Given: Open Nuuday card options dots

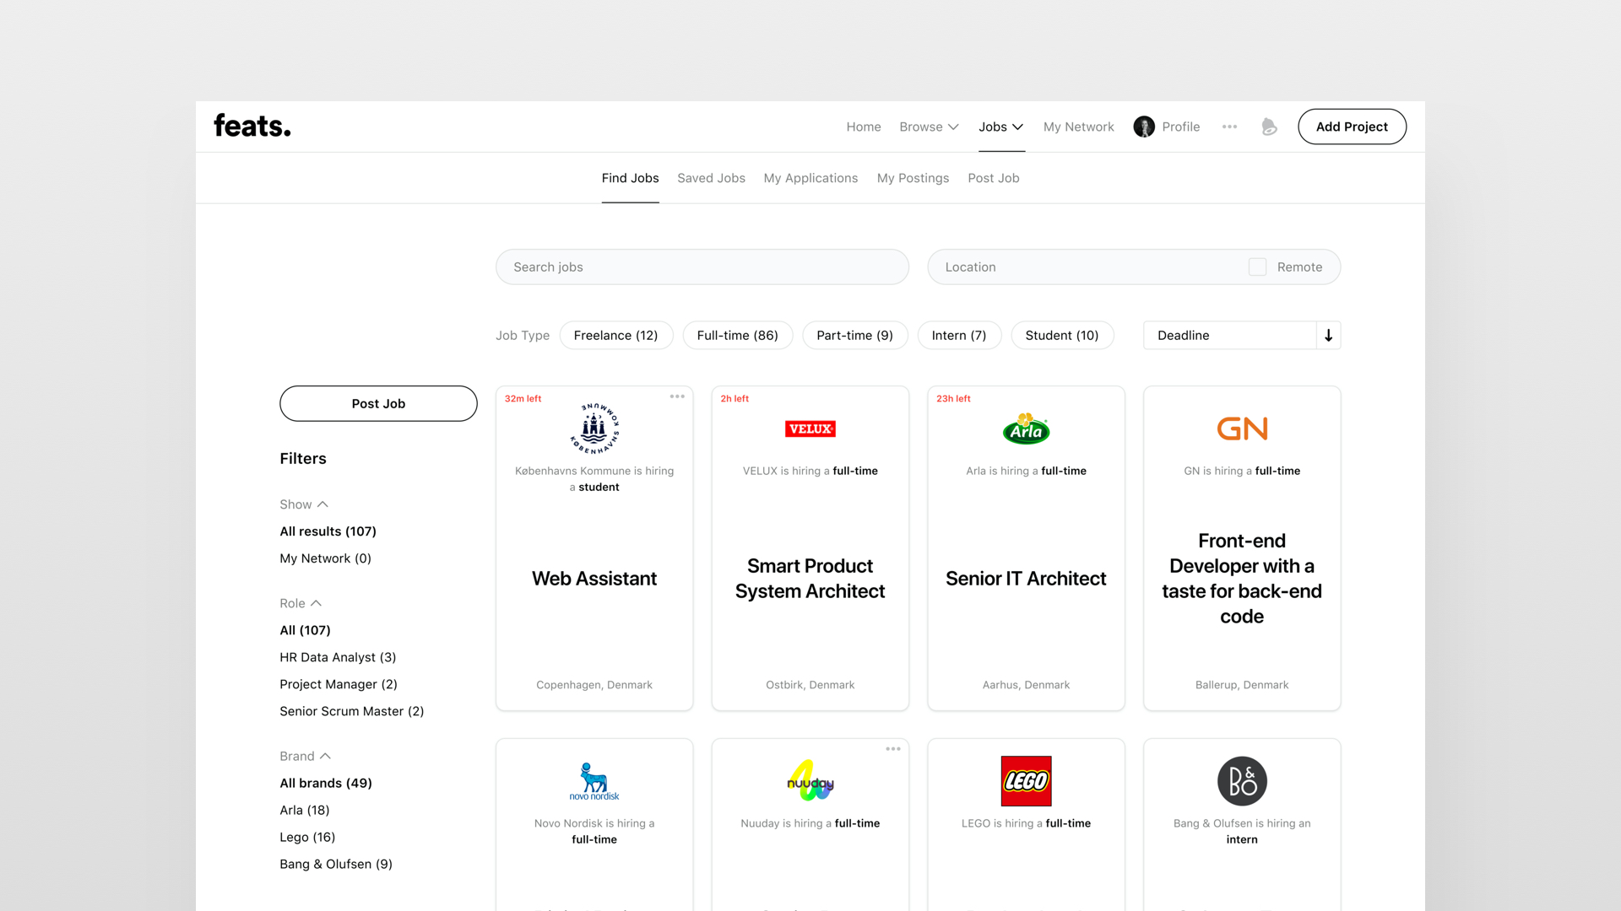Looking at the screenshot, I should [893, 749].
